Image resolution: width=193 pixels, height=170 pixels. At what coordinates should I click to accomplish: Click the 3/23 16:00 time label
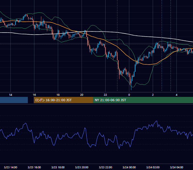pos(34,167)
